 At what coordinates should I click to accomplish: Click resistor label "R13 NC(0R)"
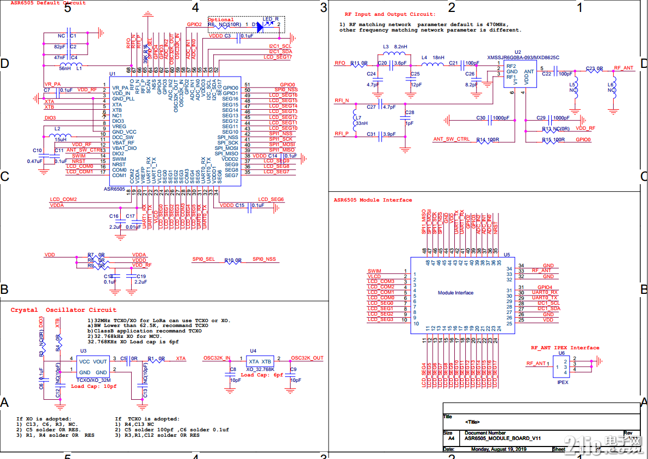pyautogui.click(x=556, y=129)
